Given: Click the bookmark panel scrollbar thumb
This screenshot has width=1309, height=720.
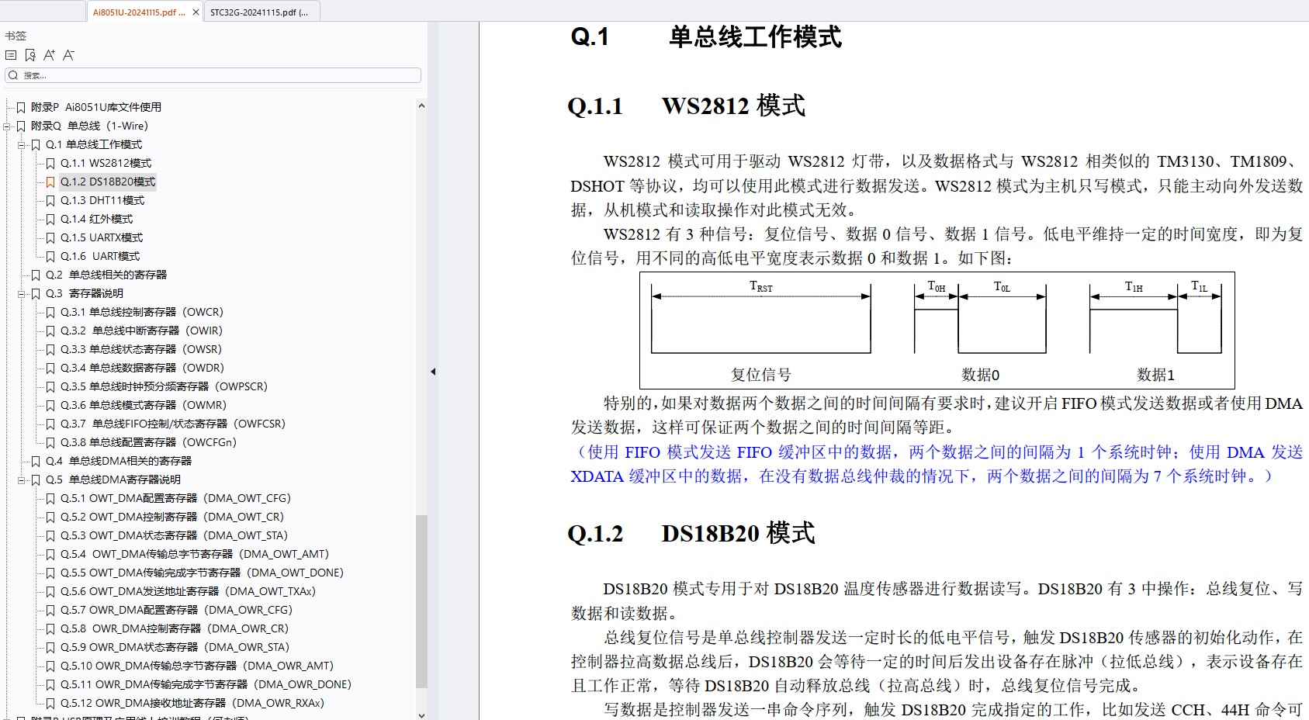Looking at the screenshot, I should click(421, 601).
